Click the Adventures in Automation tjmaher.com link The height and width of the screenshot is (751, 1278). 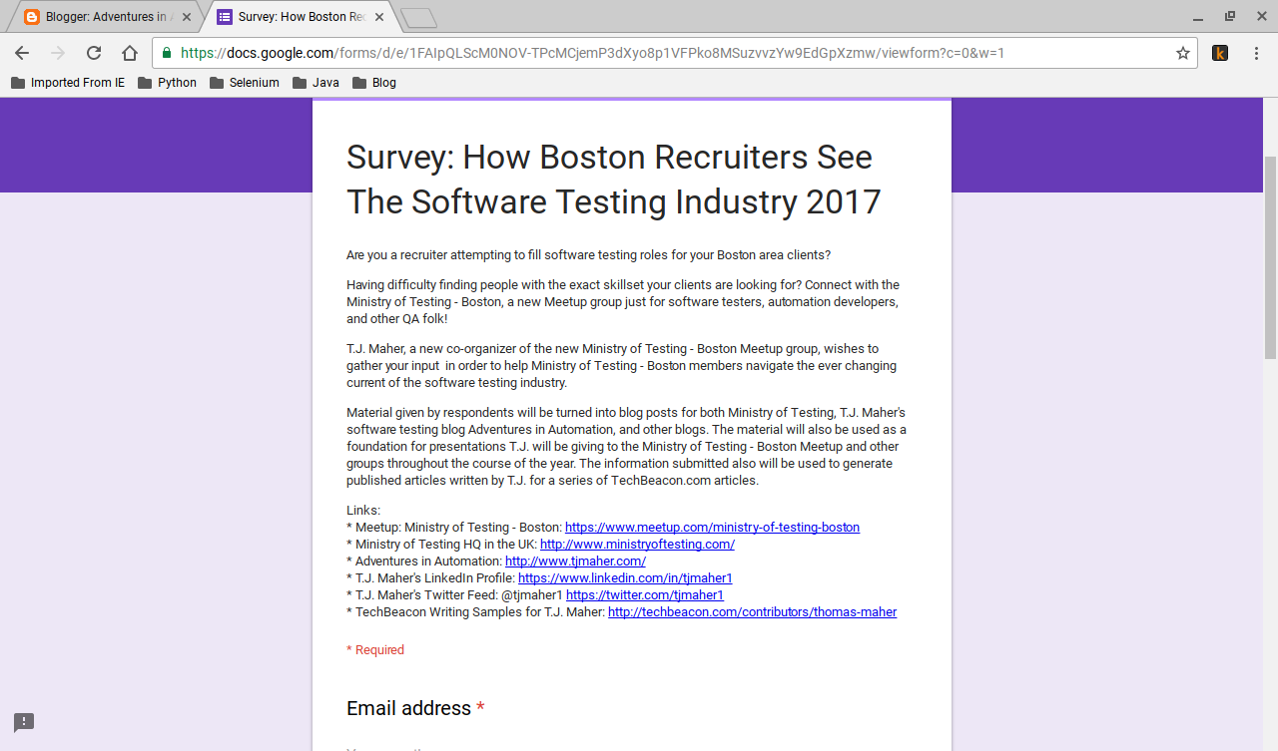click(x=575, y=561)
